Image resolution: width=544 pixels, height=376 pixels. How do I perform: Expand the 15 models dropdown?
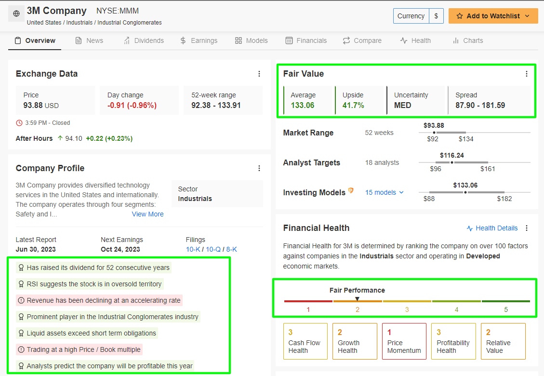click(x=385, y=192)
